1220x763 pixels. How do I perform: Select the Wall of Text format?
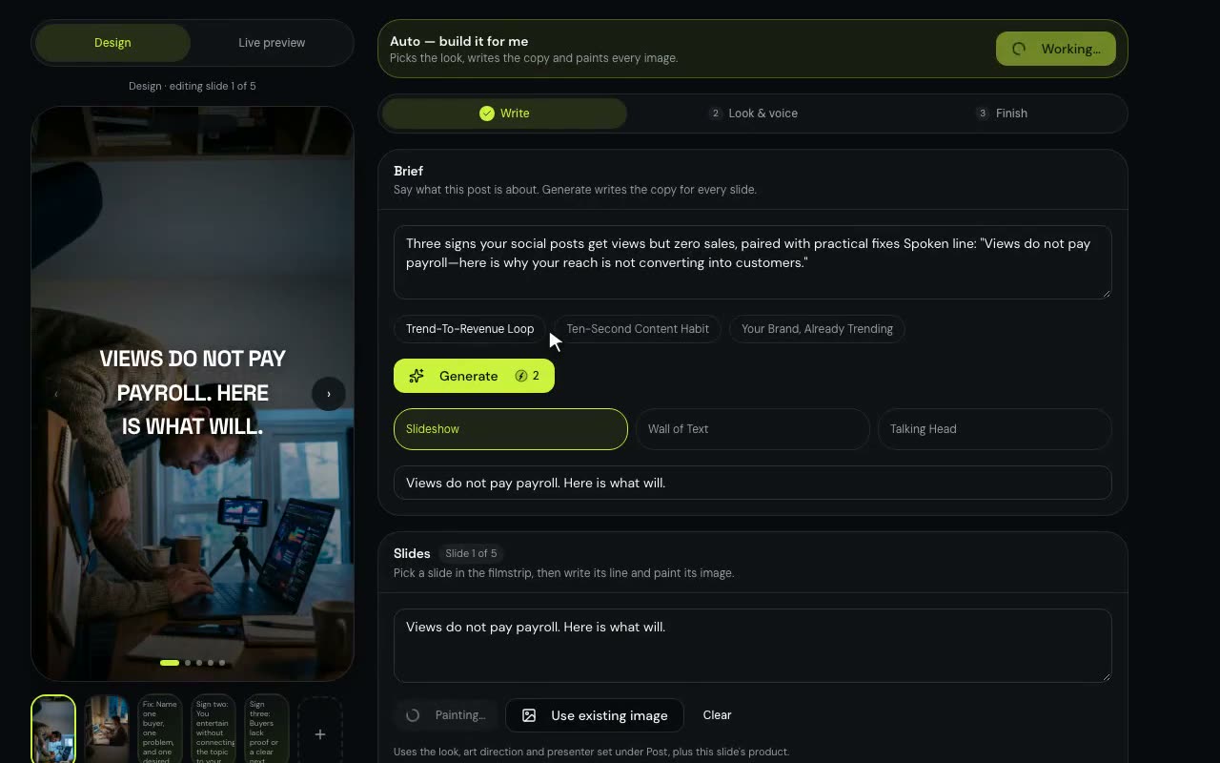click(753, 429)
